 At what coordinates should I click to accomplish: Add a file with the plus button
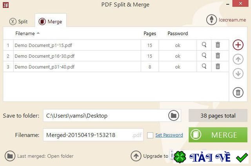(238, 45)
